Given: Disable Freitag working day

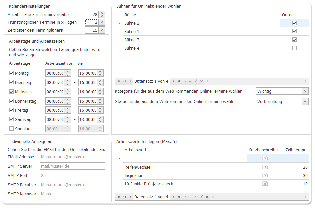Looking at the screenshot, I should pos(12,110).
